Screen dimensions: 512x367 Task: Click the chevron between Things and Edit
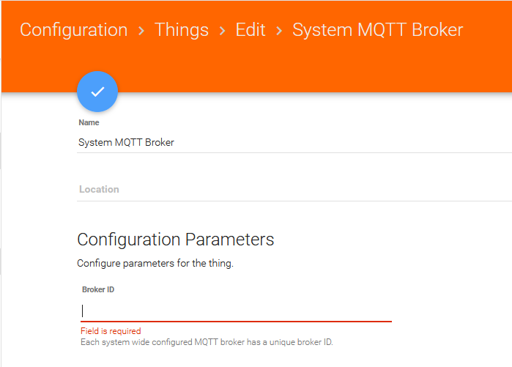tap(222, 31)
